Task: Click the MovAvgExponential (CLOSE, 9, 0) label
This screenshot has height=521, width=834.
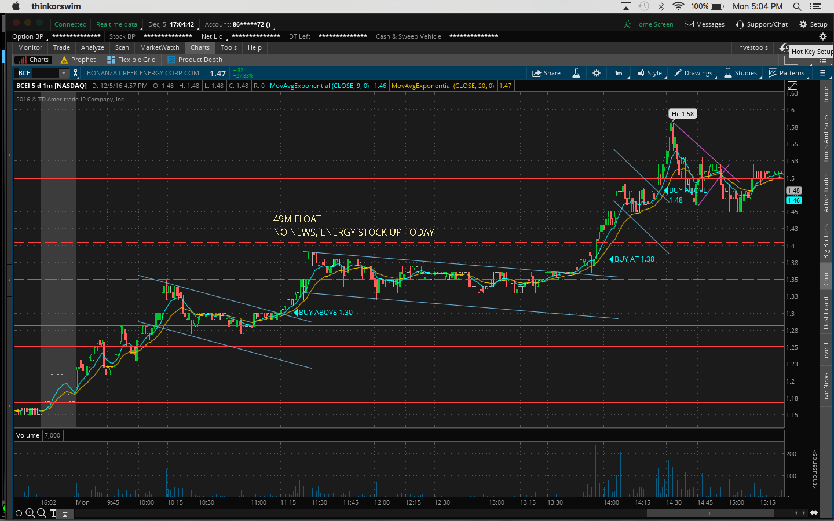Action: tap(319, 86)
